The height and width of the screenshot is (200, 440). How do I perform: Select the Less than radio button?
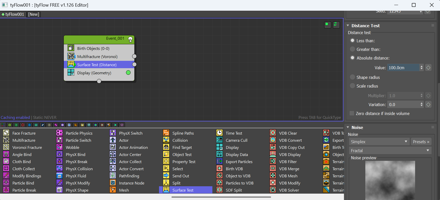[352, 40]
